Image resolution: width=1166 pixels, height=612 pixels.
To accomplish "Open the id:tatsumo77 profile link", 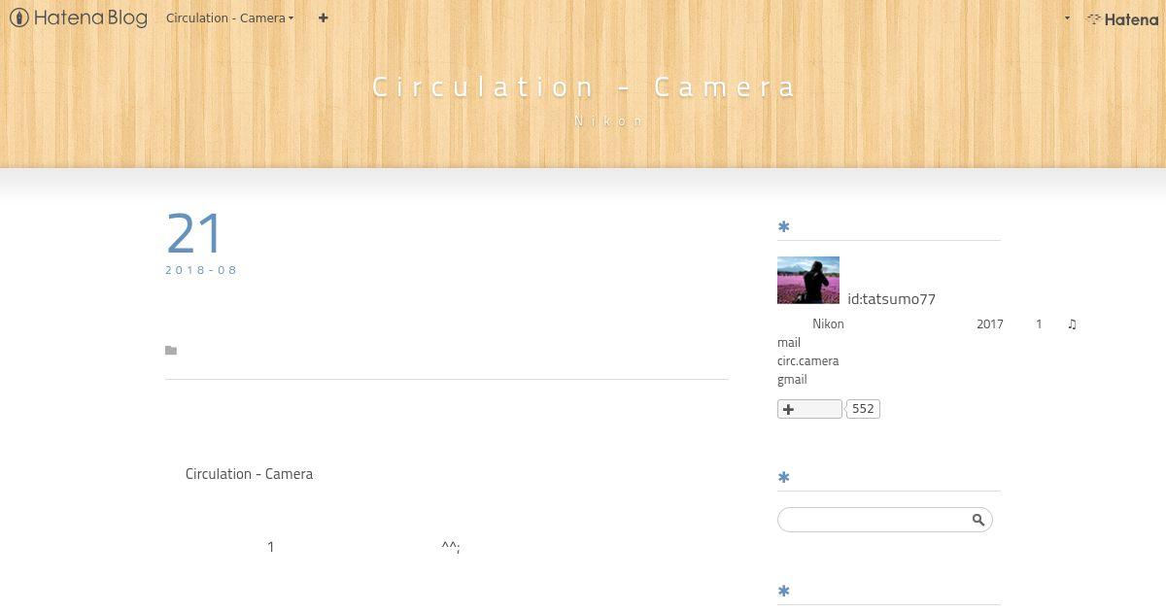I will [x=891, y=298].
